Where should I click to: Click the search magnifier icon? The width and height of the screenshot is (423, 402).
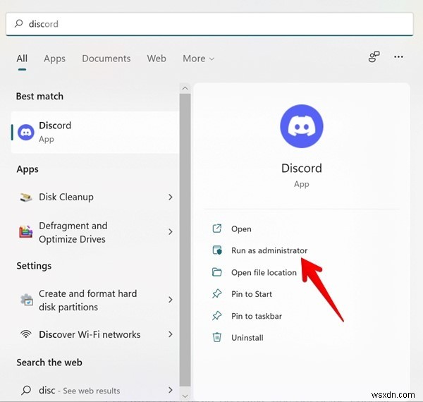(x=18, y=23)
